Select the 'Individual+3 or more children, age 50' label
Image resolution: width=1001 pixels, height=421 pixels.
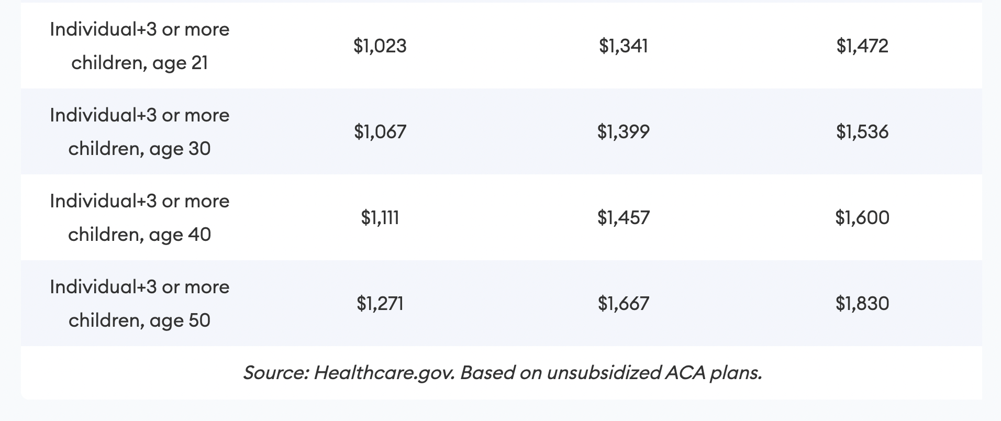[x=140, y=303]
